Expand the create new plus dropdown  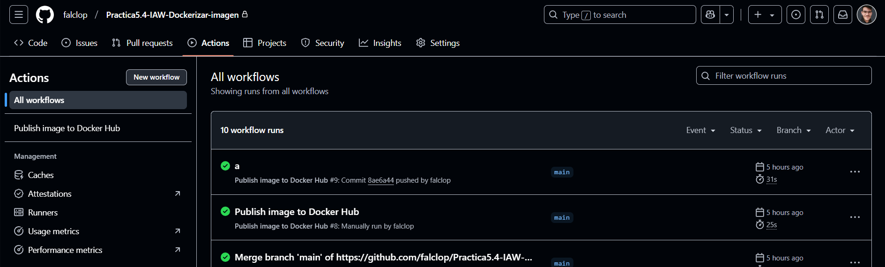pyautogui.click(x=764, y=15)
